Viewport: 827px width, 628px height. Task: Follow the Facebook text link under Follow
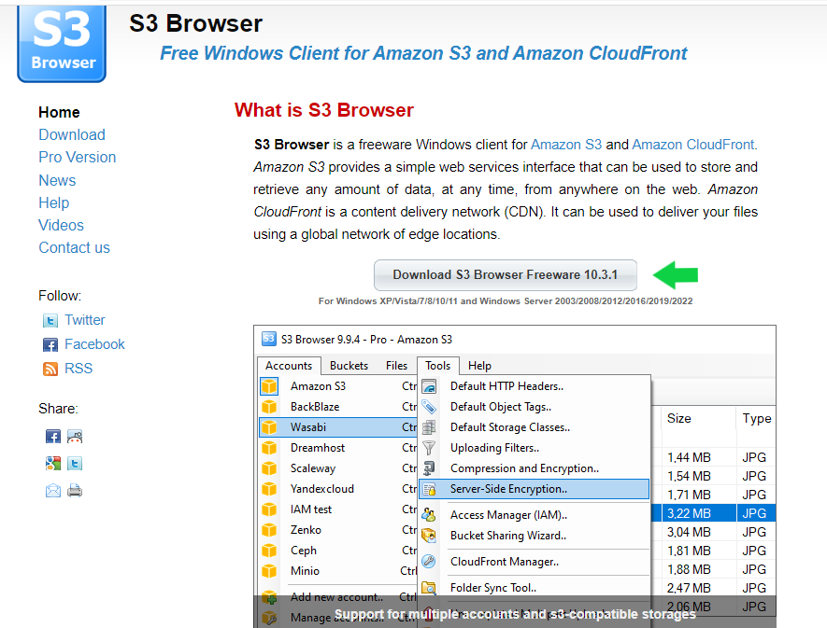pyautogui.click(x=94, y=344)
